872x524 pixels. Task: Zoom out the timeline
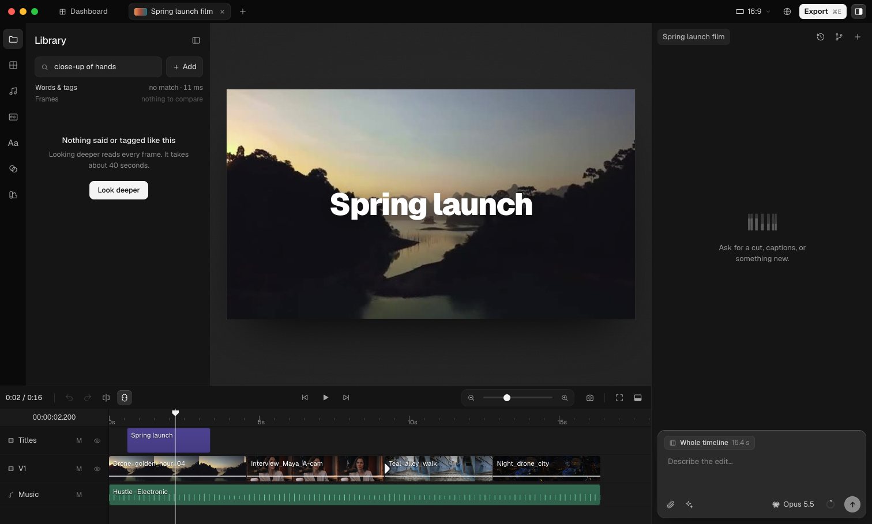click(471, 398)
